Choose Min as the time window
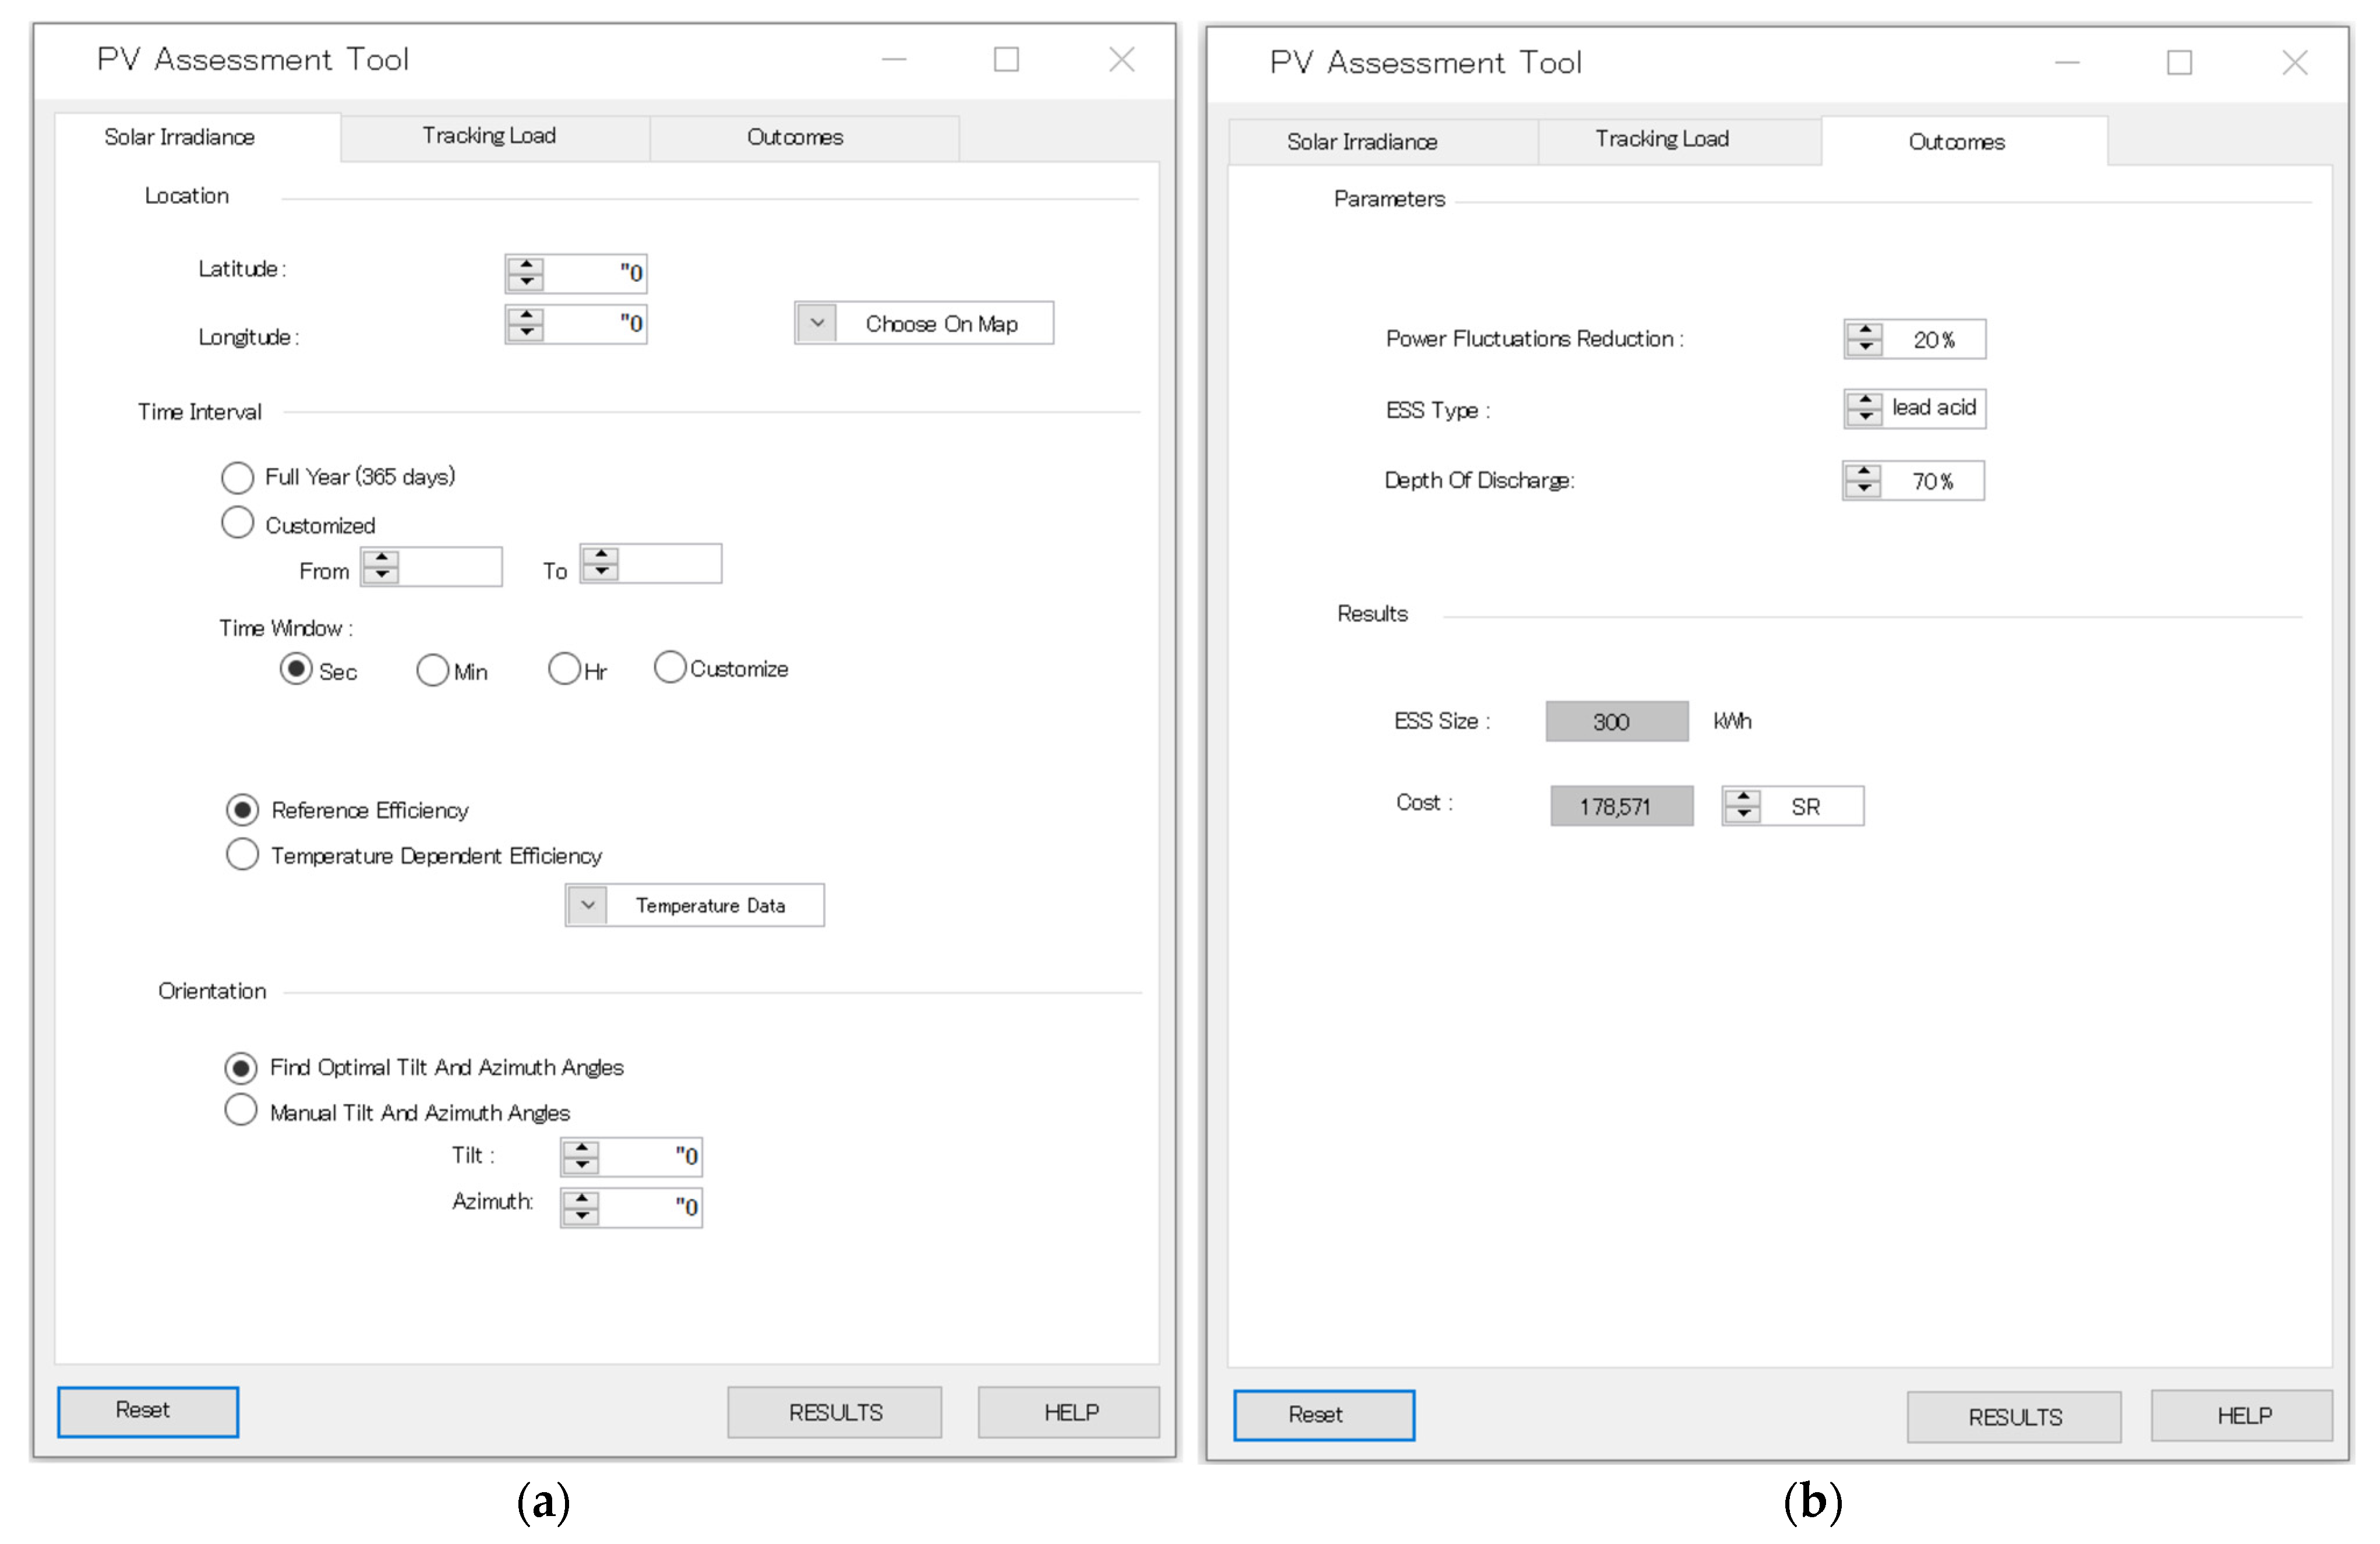The image size is (2380, 1544). pyautogui.click(x=432, y=670)
